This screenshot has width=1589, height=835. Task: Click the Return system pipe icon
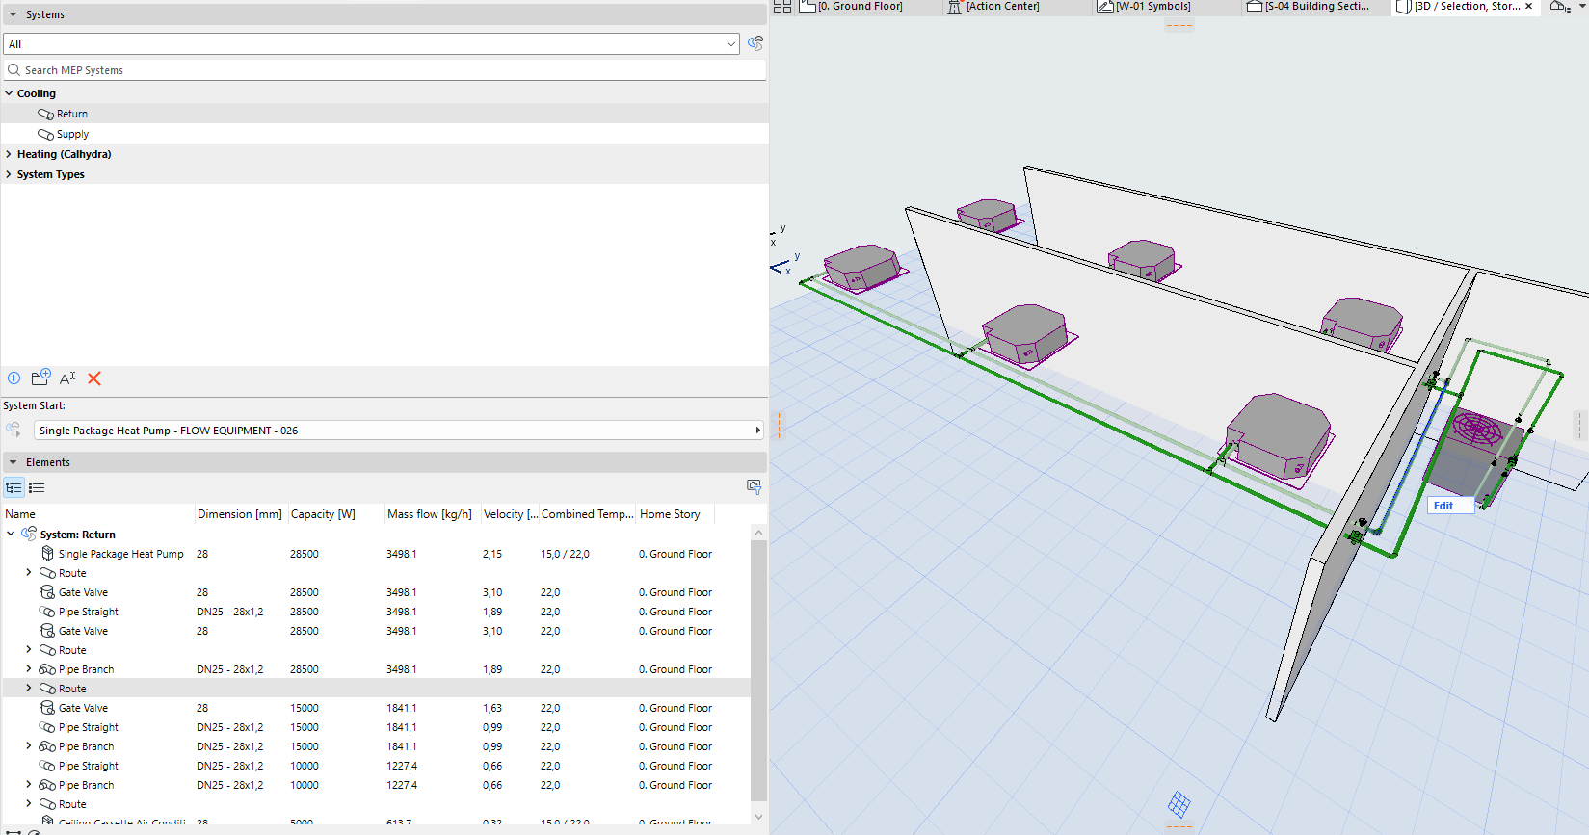[45, 114]
